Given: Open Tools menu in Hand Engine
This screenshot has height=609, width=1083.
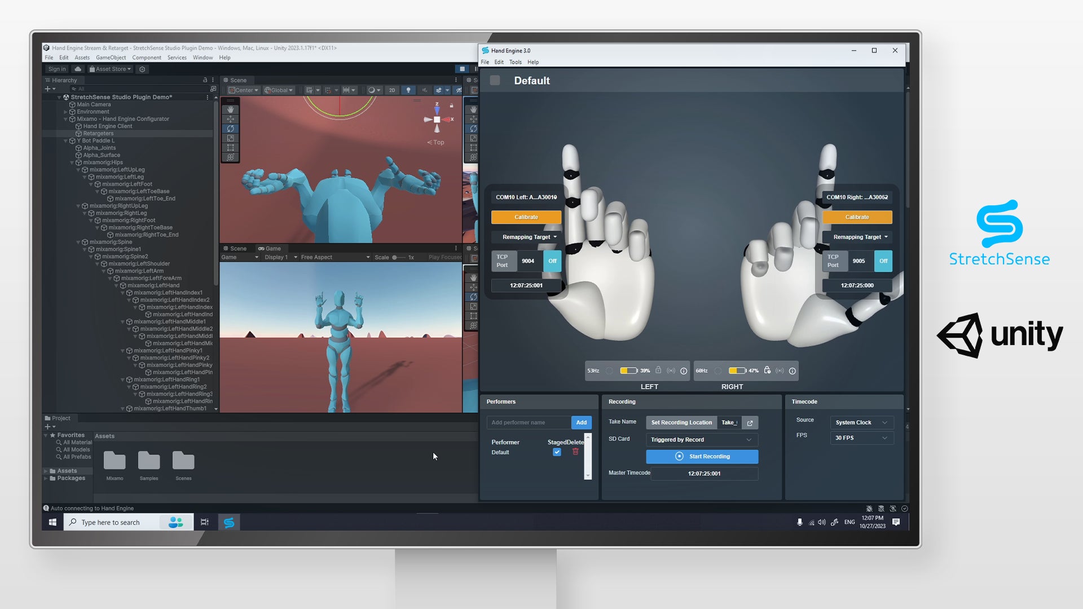Looking at the screenshot, I should click(515, 63).
